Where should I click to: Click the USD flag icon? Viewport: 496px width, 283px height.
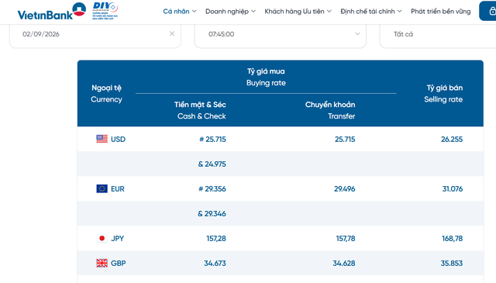102,139
